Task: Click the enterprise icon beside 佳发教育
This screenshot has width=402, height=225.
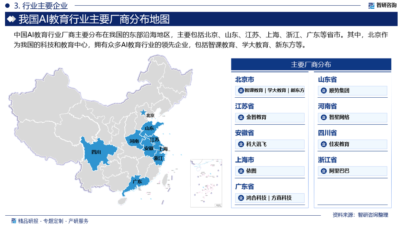Action: (324, 144)
